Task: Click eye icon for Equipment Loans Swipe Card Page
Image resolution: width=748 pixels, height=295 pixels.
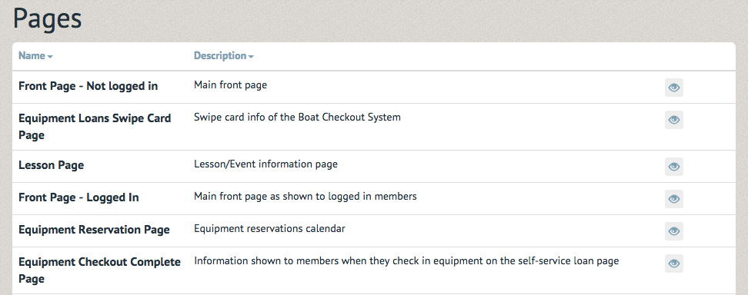Action: (x=673, y=120)
